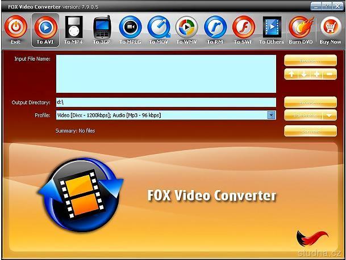This screenshot has width=346, height=260.
Task: Click the help question mark button
Action: pos(327,6)
